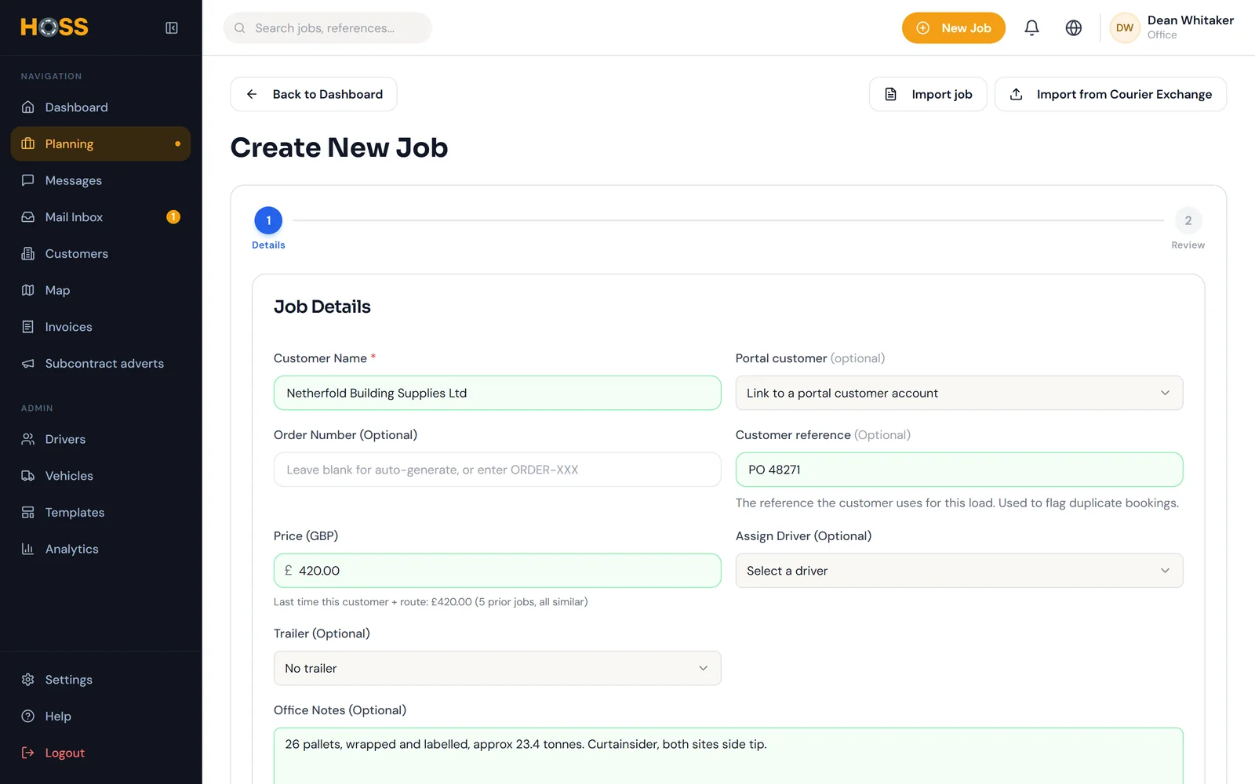Open notifications bell

coord(1031,28)
